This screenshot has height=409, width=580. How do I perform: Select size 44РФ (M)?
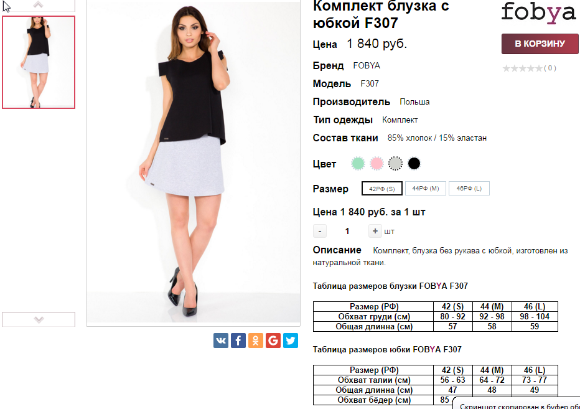point(426,189)
